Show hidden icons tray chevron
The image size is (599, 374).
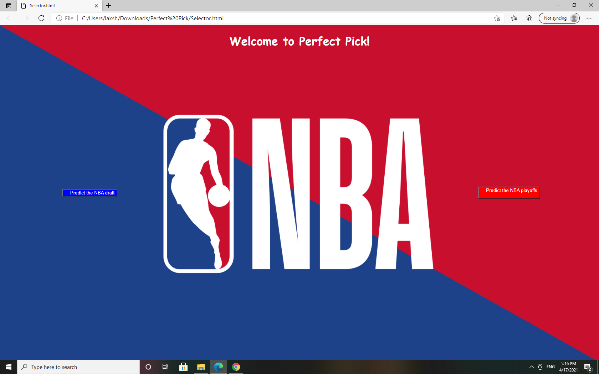tap(531, 367)
